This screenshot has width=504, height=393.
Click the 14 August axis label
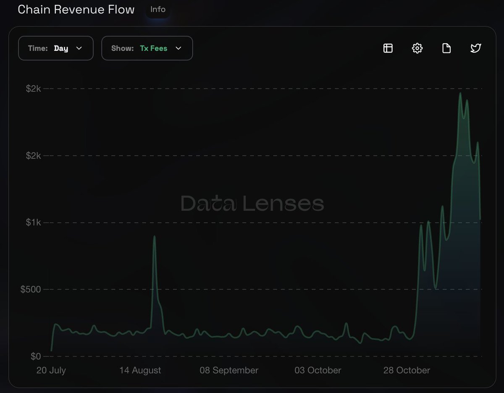point(140,370)
